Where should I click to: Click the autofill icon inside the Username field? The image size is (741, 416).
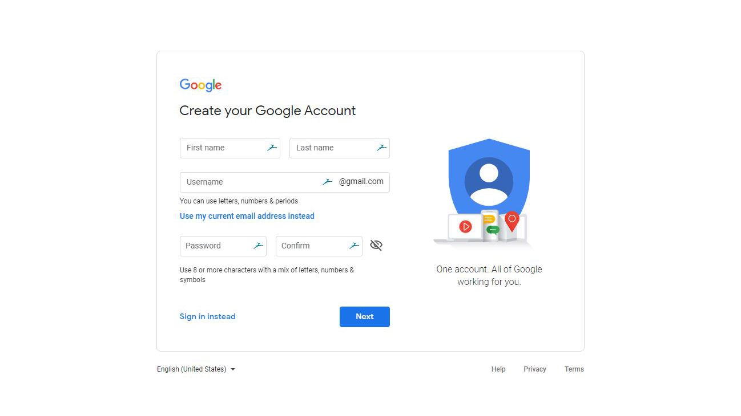[x=327, y=182]
